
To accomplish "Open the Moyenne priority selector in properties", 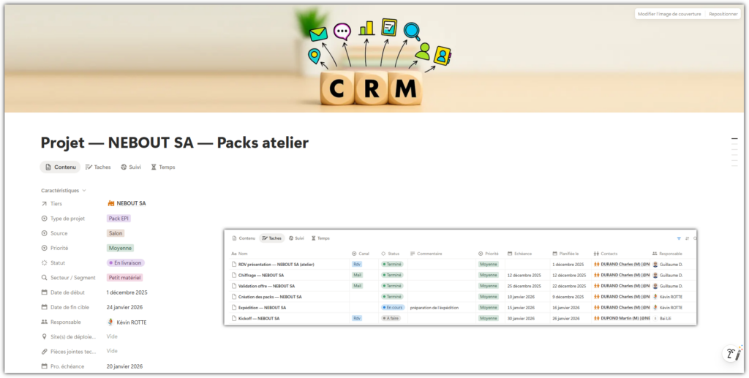I will click(x=120, y=248).
